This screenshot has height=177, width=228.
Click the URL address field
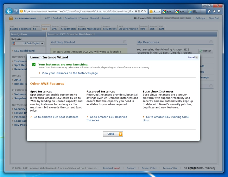coord(75,11)
